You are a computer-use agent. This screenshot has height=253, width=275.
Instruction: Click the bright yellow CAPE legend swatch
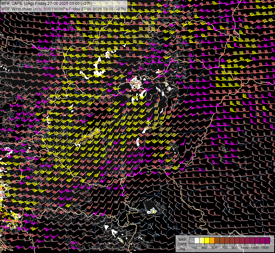[x=207, y=241]
